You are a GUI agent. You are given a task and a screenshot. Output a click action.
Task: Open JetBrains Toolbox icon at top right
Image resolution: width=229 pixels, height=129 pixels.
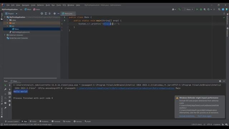226,9
